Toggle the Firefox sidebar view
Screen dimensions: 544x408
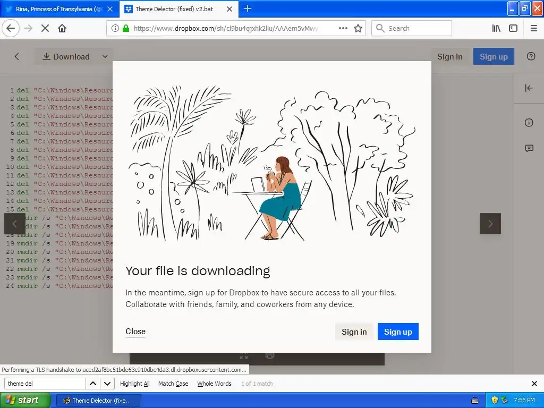[513, 28]
